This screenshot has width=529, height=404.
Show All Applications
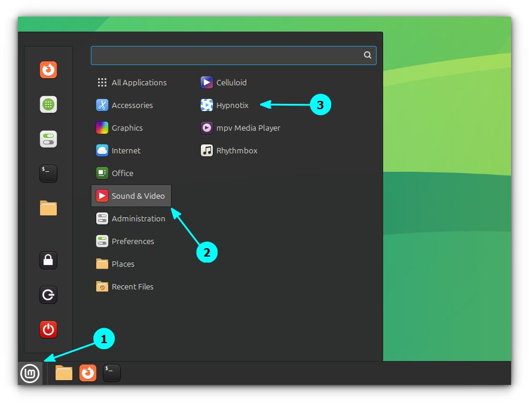[139, 82]
